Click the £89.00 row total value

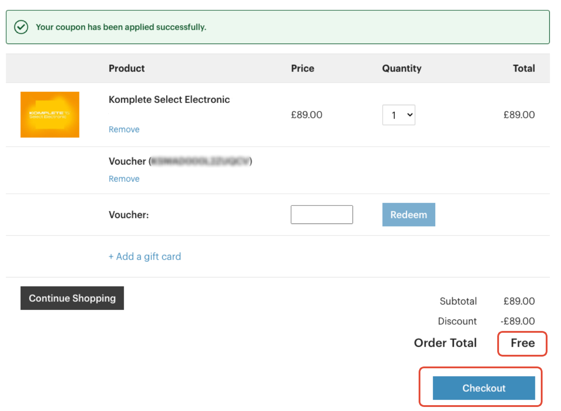519,115
